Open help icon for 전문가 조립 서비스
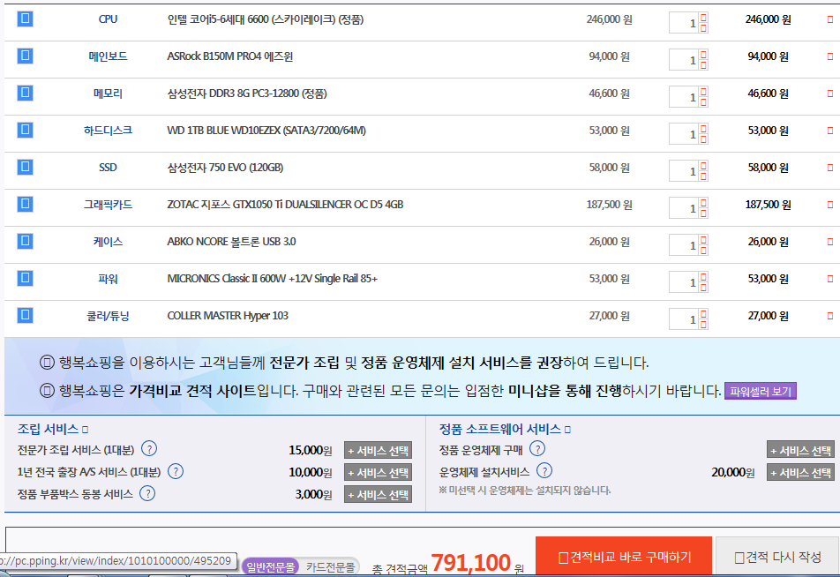The width and height of the screenshot is (840, 577). (149, 448)
